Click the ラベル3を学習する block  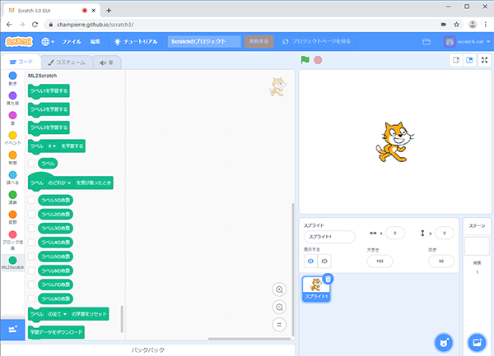49,128
